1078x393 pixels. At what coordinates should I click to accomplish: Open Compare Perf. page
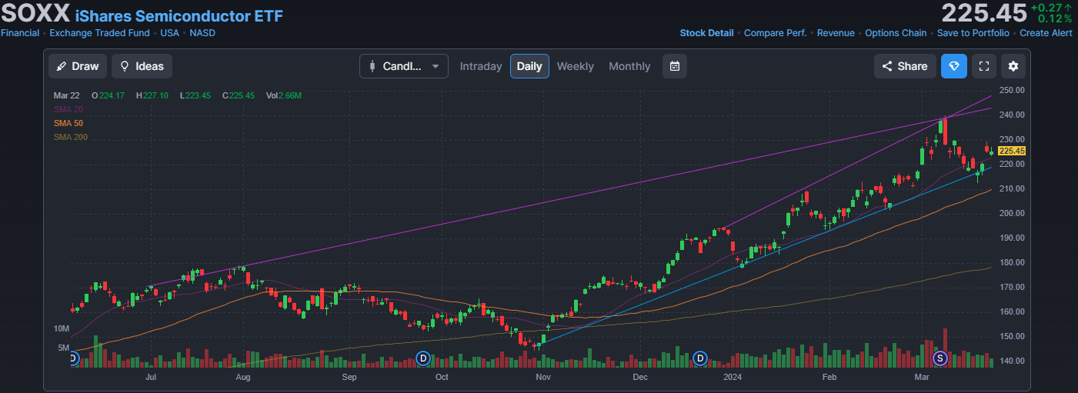click(x=775, y=33)
